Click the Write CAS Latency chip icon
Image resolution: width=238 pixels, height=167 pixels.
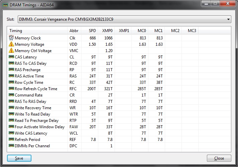pos(11,133)
